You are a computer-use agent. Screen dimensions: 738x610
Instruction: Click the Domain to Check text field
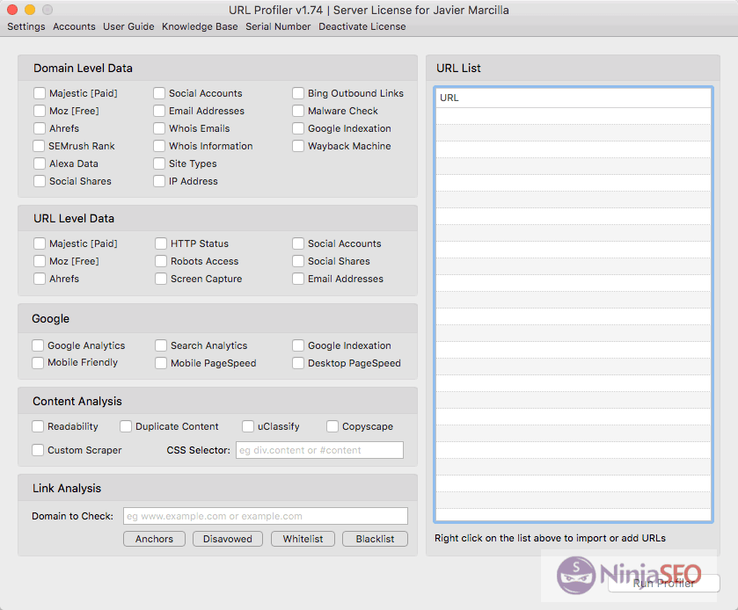[265, 516]
